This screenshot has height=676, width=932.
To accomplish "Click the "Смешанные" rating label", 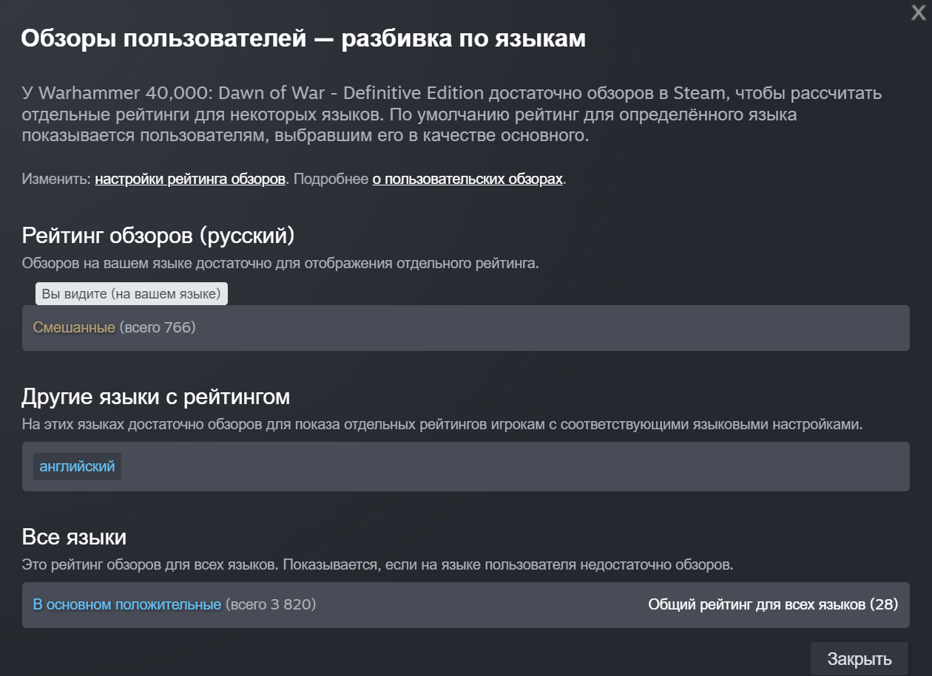I will pos(74,327).
